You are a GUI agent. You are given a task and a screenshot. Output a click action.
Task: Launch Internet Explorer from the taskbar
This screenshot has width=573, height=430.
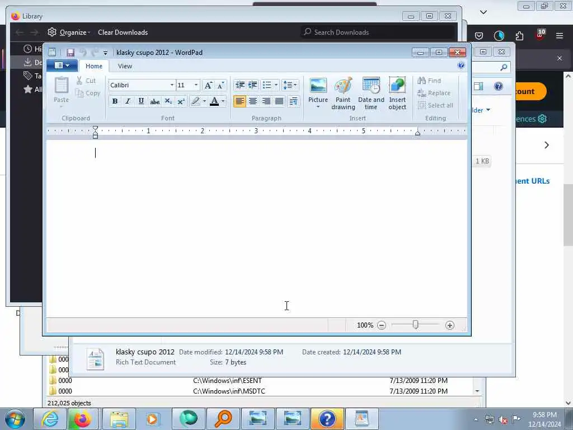point(50,419)
